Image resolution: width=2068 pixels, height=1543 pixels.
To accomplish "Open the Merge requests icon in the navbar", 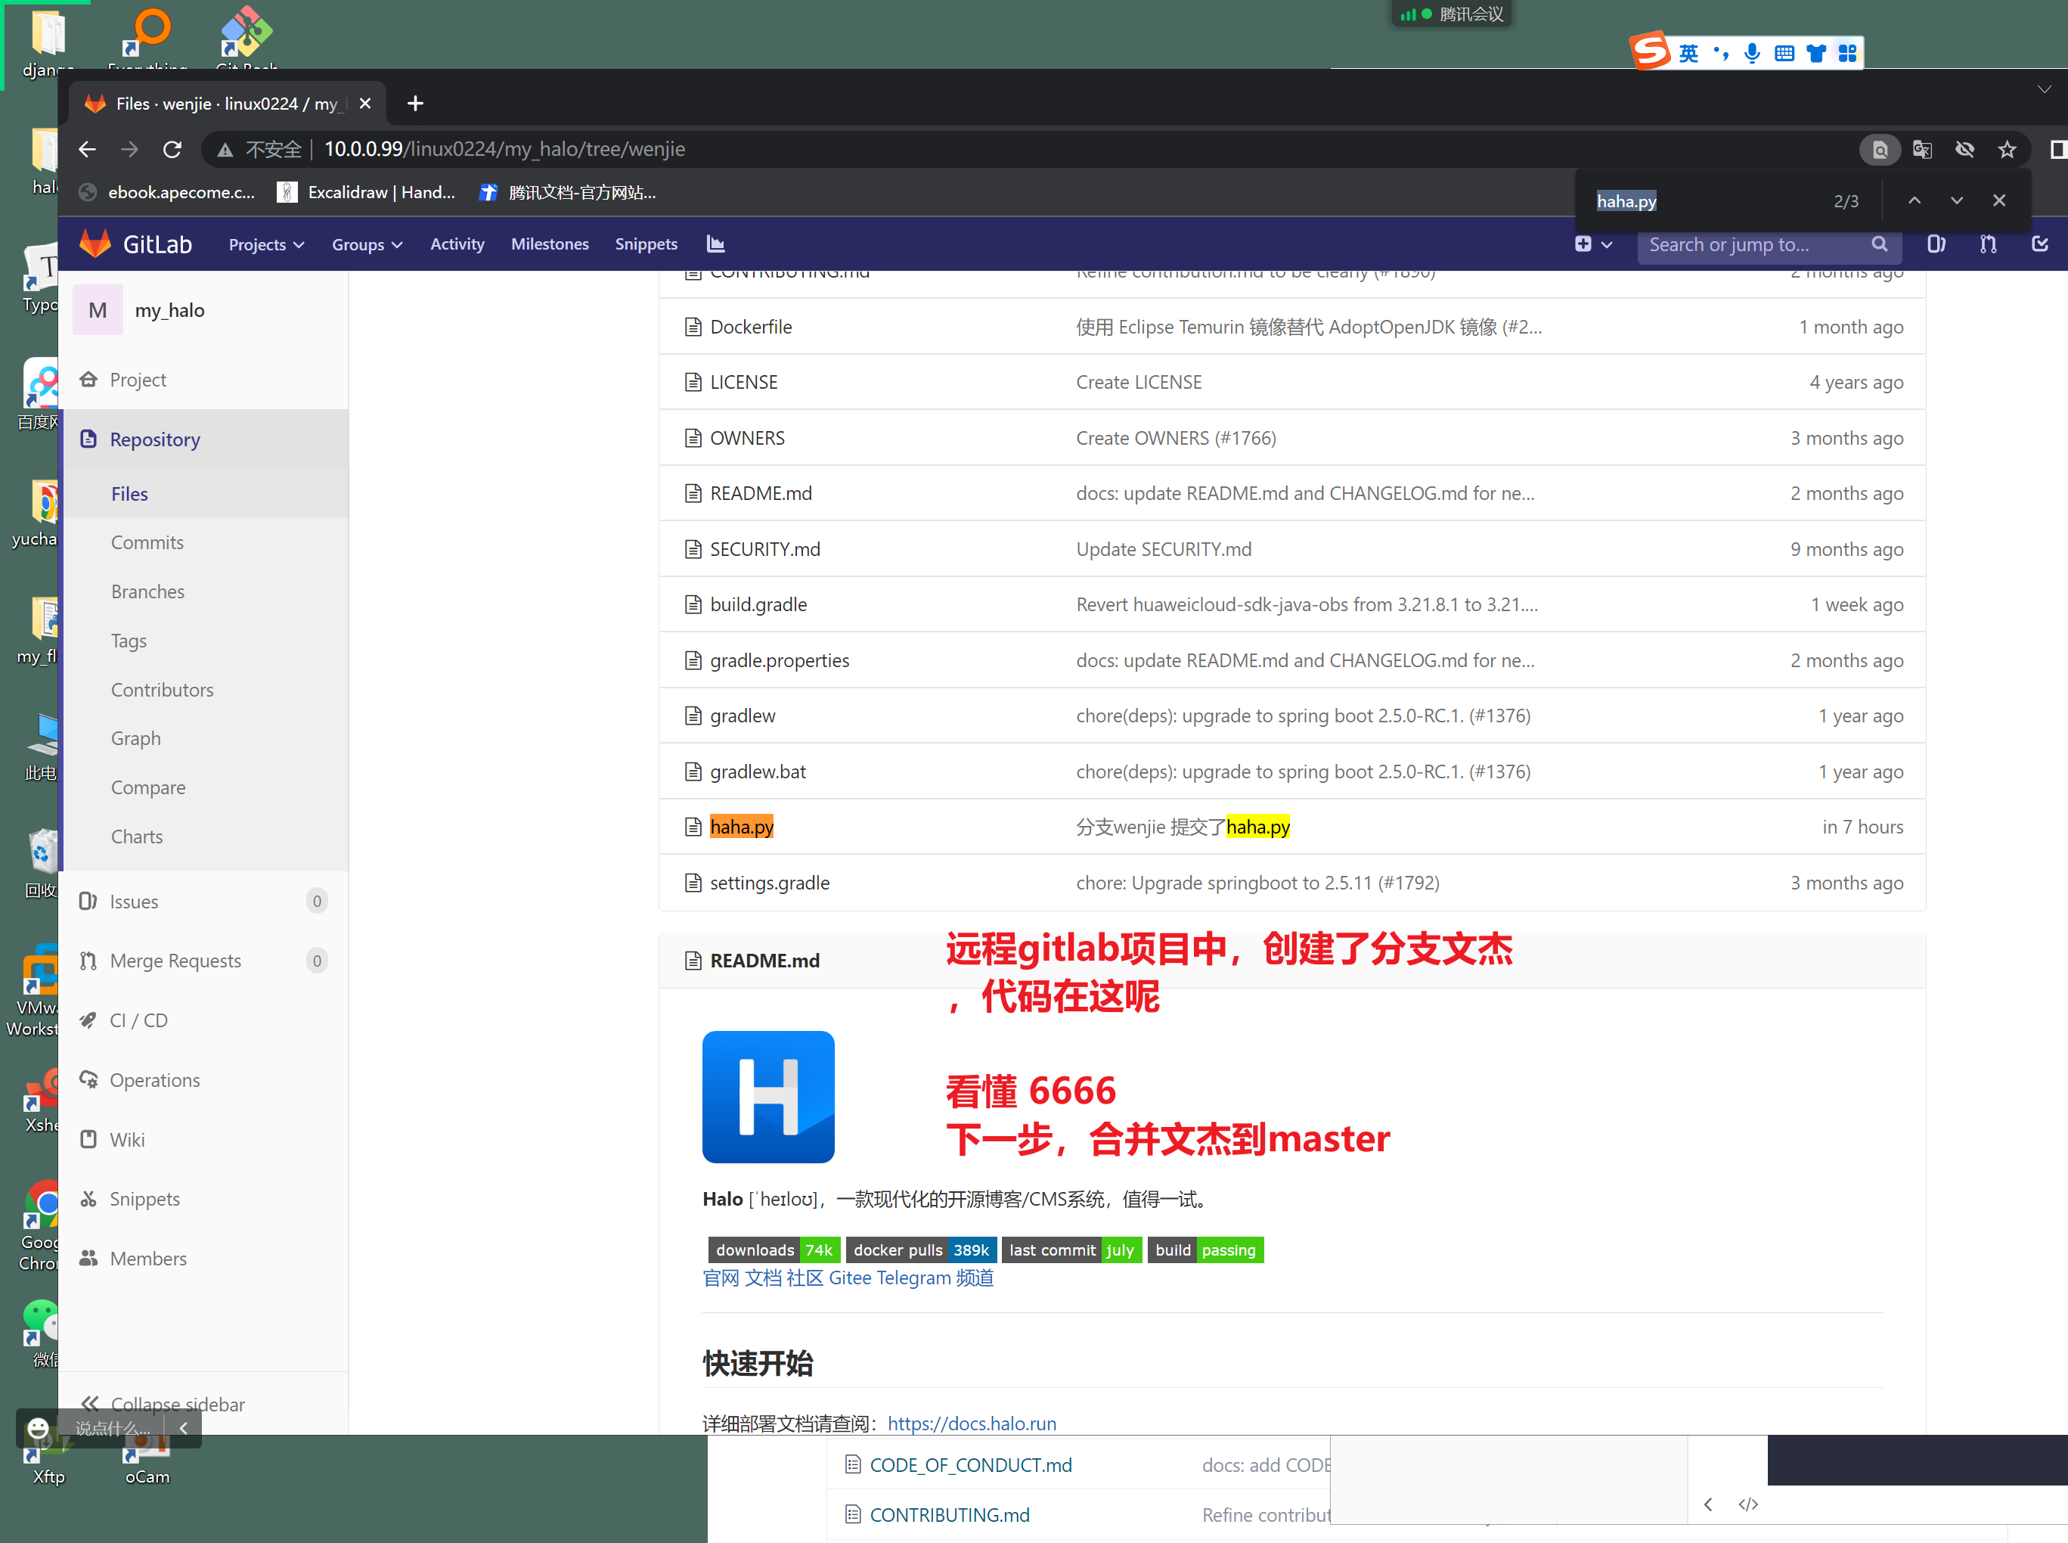I will tap(1988, 244).
